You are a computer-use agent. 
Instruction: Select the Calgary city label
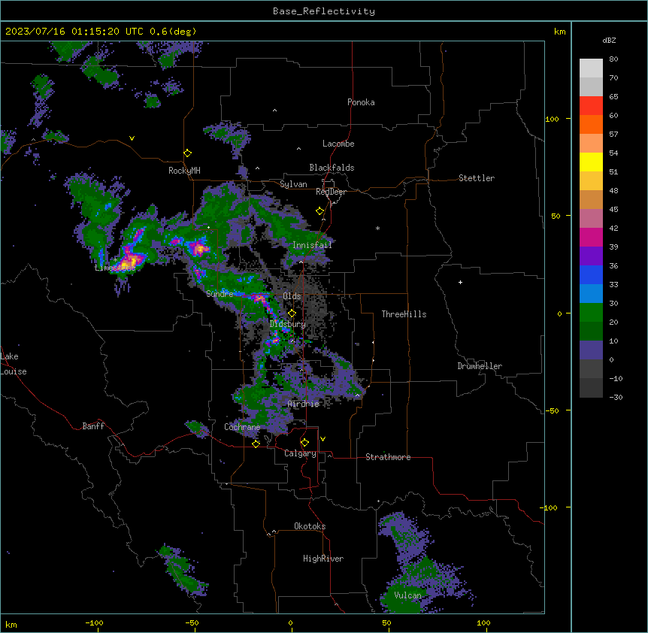point(300,453)
